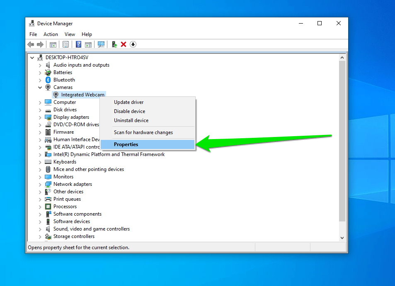Screen dimensions: 395x286
Task: Click the Back arrow toolbar icon
Action: pos(31,45)
